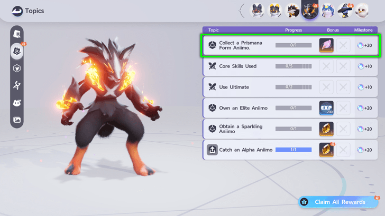The width and height of the screenshot is (385, 216).
Task: Click the back arrow beside Topics
Action: [x=17, y=11]
